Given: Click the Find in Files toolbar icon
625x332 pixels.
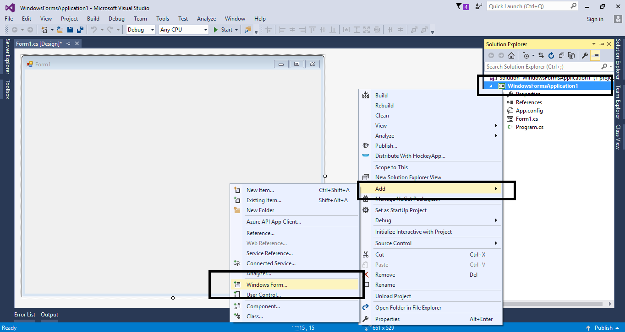Looking at the screenshot, I should click(x=248, y=30).
